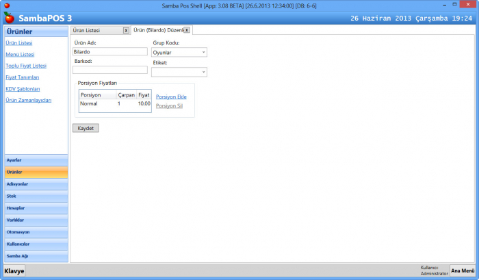Click the Ana Menü button
The image size is (479, 280).
tap(463, 271)
